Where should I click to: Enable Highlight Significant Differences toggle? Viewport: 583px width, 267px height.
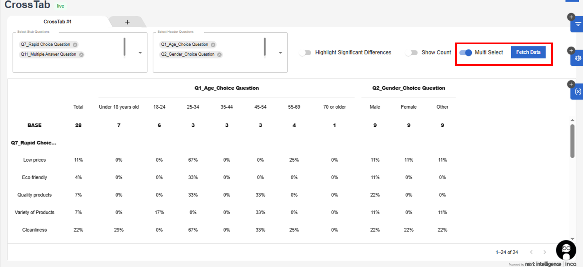(x=305, y=53)
